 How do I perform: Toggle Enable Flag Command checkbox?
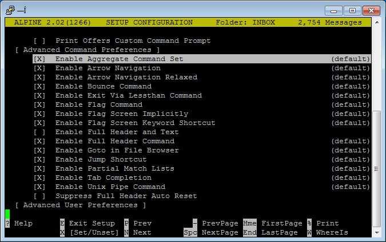click(39, 104)
